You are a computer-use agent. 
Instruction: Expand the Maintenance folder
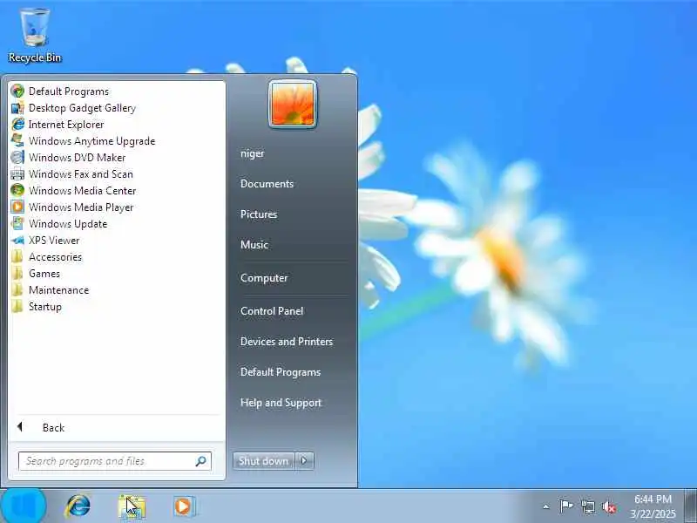click(51, 290)
